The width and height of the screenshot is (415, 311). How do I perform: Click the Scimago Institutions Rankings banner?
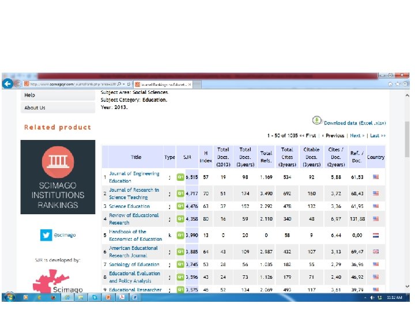(x=58, y=177)
